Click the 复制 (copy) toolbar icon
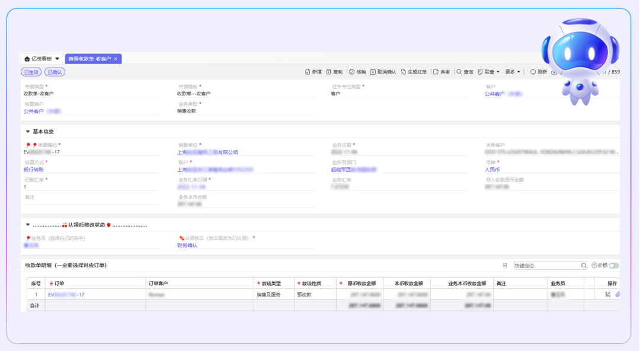Viewport: 640px width, 351px height. (x=329, y=72)
